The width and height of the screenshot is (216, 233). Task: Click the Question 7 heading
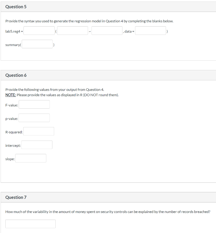pos(16,197)
